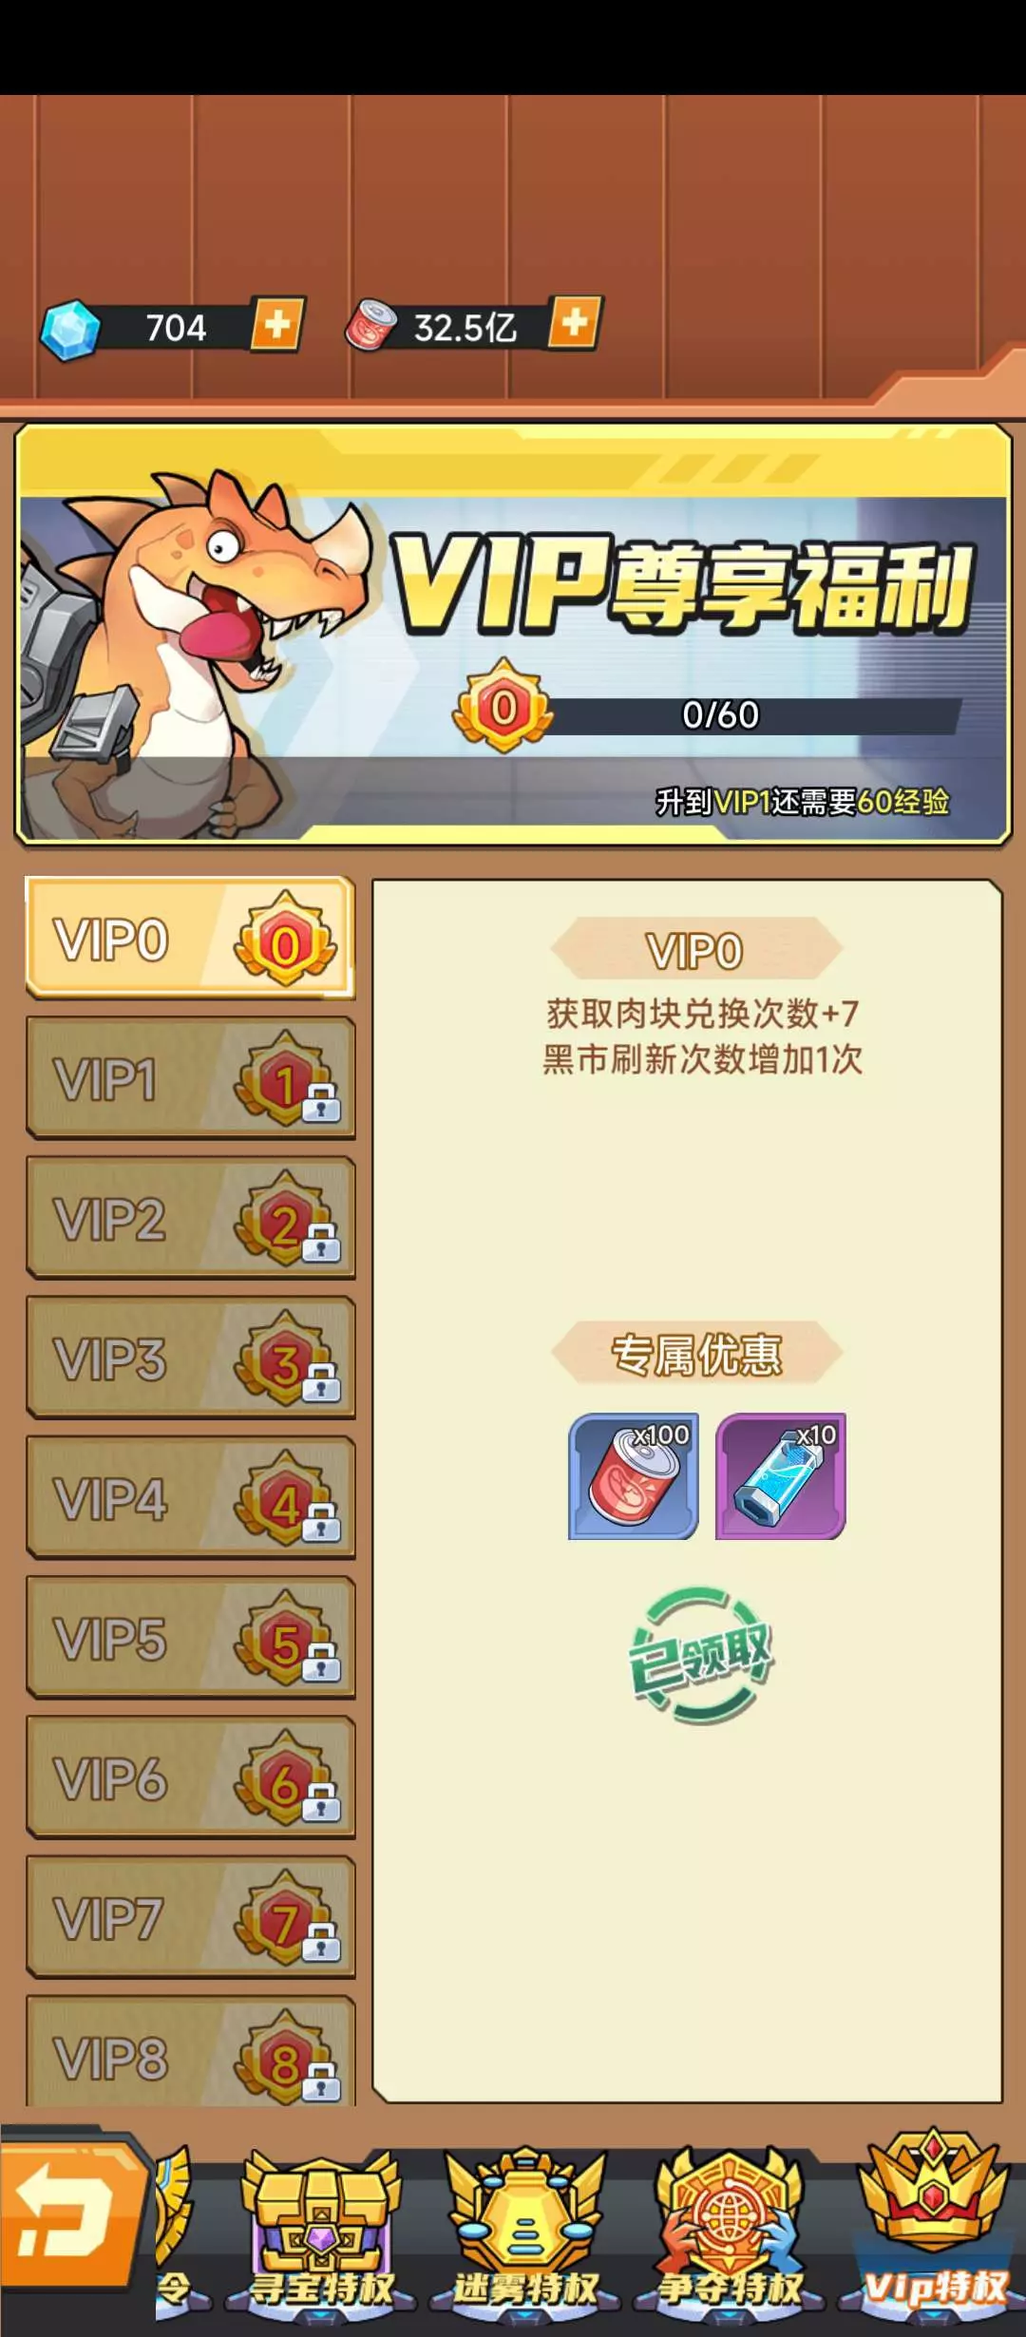Tap the blue tube x10 reward

(x=781, y=1476)
